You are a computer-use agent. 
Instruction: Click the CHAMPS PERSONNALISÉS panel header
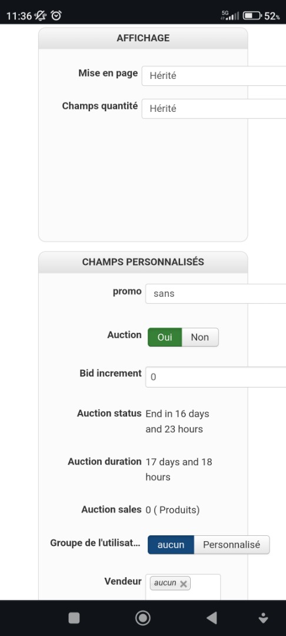click(143, 262)
